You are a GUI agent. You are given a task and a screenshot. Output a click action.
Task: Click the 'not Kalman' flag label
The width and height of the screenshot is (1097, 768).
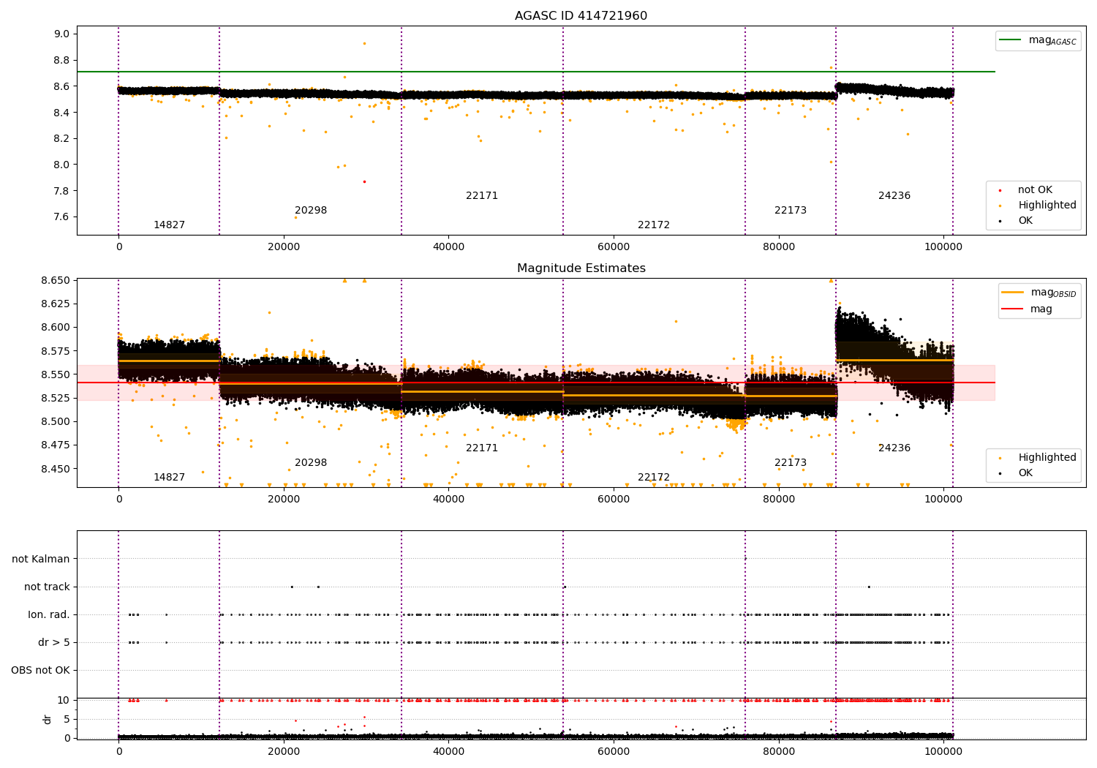(41, 560)
